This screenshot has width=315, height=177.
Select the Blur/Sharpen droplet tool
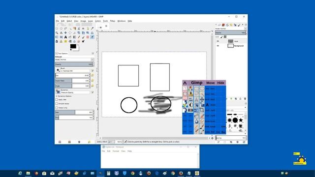coord(74,41)
